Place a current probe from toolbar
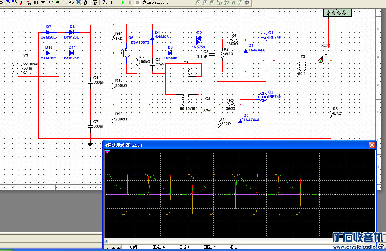The image size is (386, 251). [x=205, y=3]
